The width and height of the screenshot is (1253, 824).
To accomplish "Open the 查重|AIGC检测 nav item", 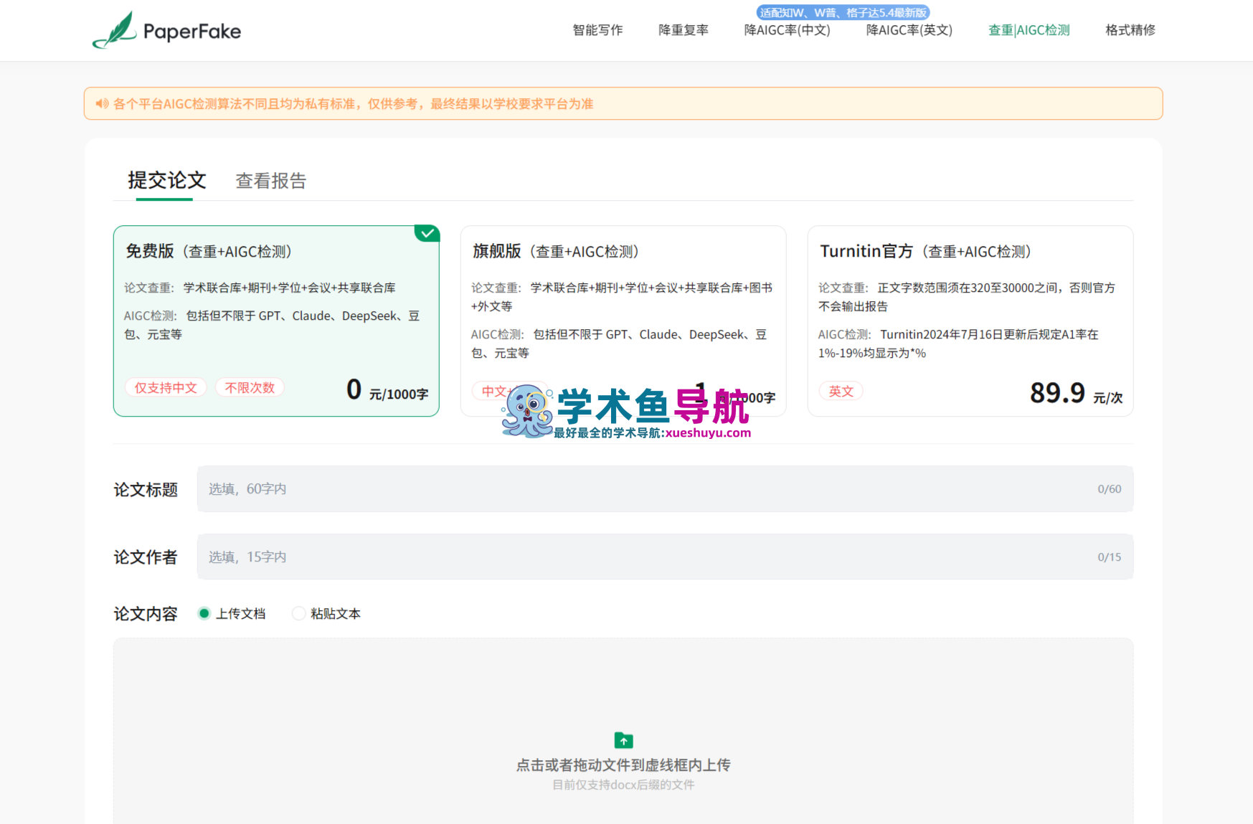I will 1029,30.
